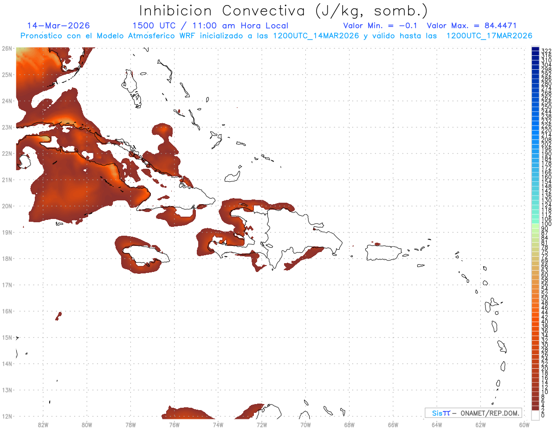Click the 19N latitude label

tap(7, 232)
